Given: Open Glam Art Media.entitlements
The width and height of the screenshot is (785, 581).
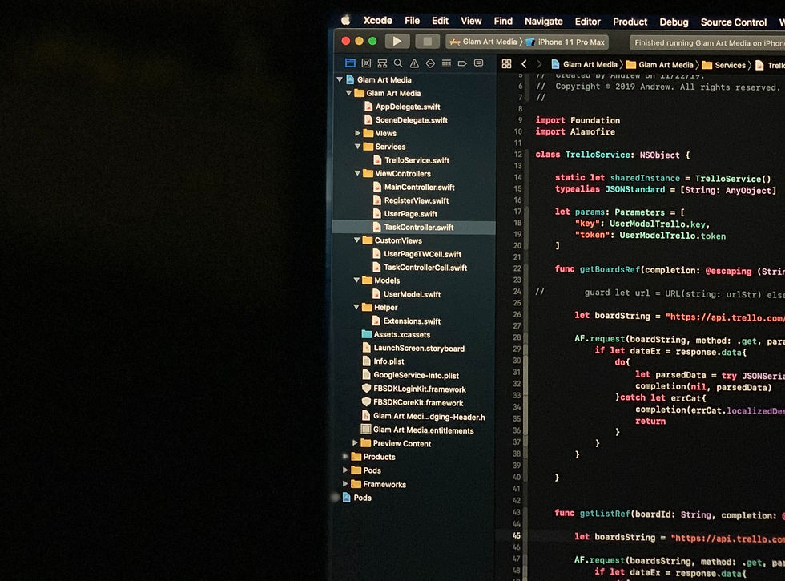Looking at the screenshot, I should (417, 430).
